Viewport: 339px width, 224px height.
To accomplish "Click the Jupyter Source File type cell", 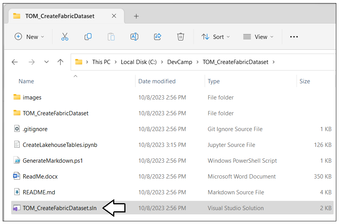I will click(231, 145).
